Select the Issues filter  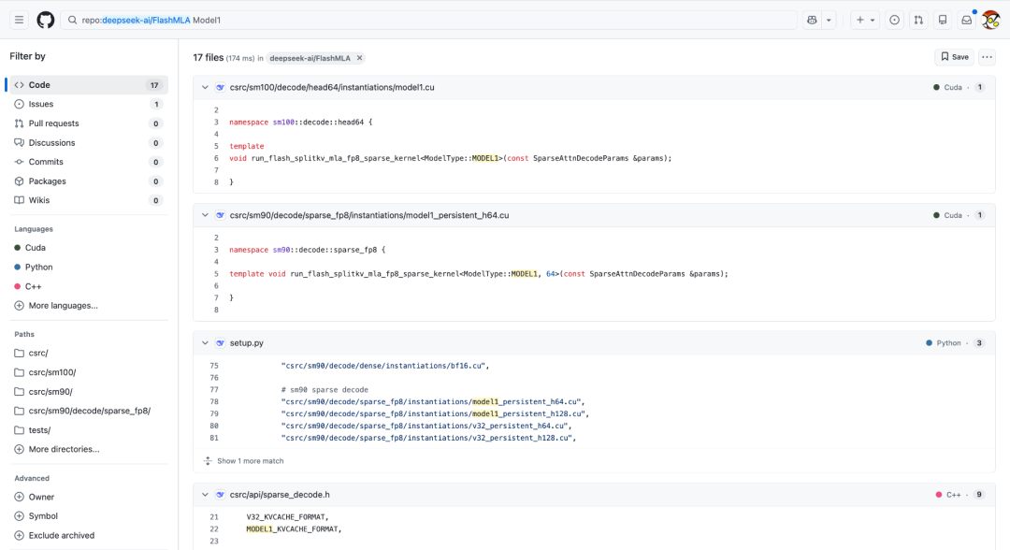coord(41,104)
